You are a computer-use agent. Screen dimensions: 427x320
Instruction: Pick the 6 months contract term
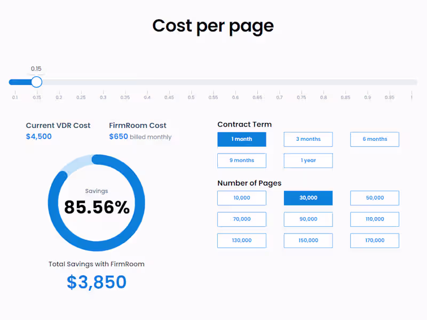[375, 139]
